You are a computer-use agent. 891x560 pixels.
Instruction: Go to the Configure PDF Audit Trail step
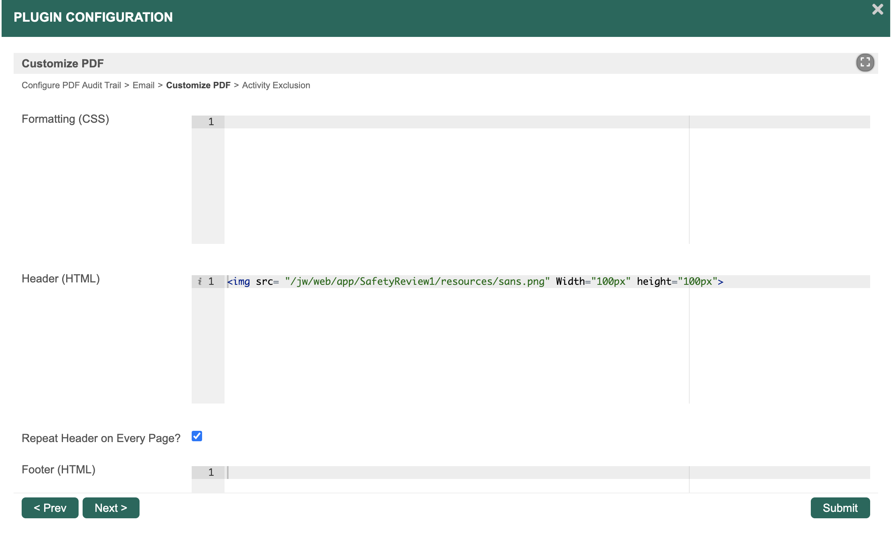click(x=71, y=85)
